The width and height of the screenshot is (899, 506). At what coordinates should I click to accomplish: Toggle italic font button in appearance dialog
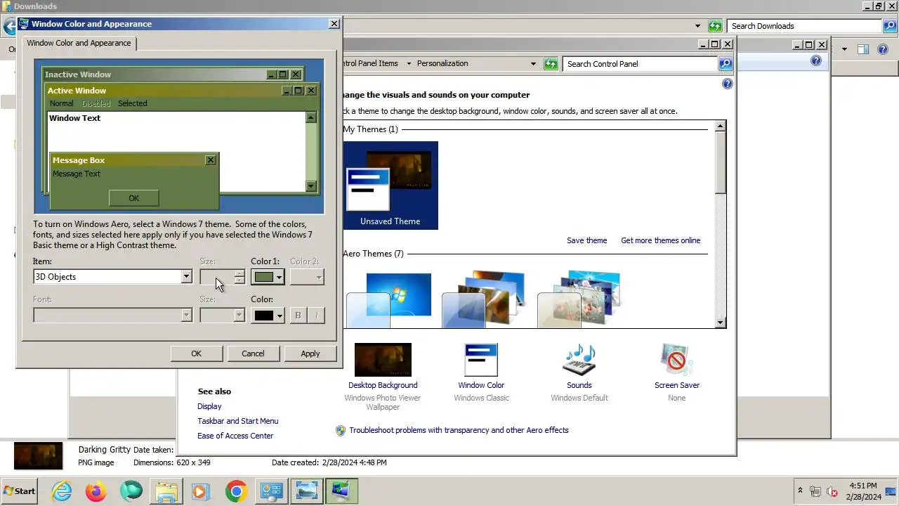coord(316,316)
